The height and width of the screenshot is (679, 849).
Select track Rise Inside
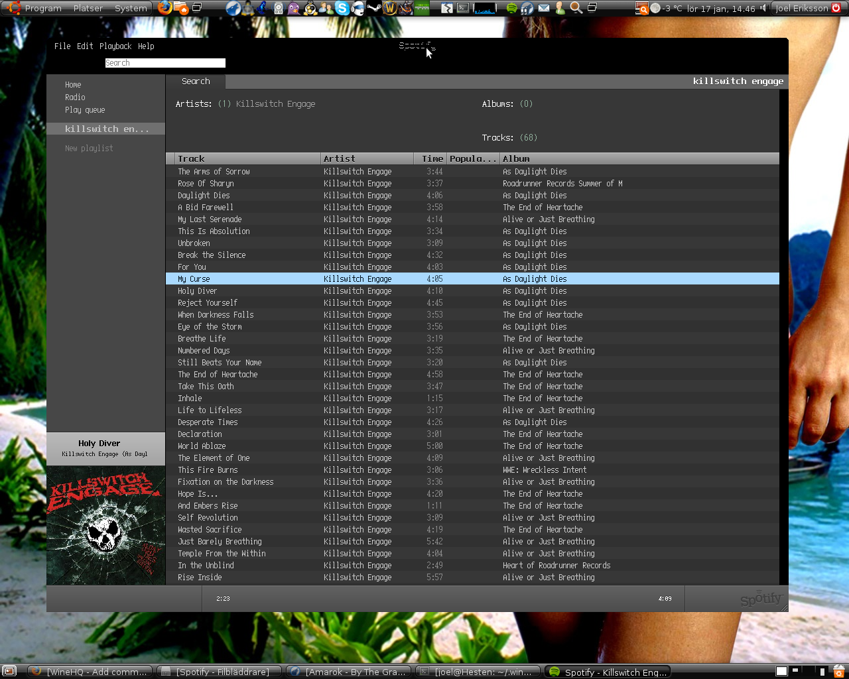coord(472,578)
